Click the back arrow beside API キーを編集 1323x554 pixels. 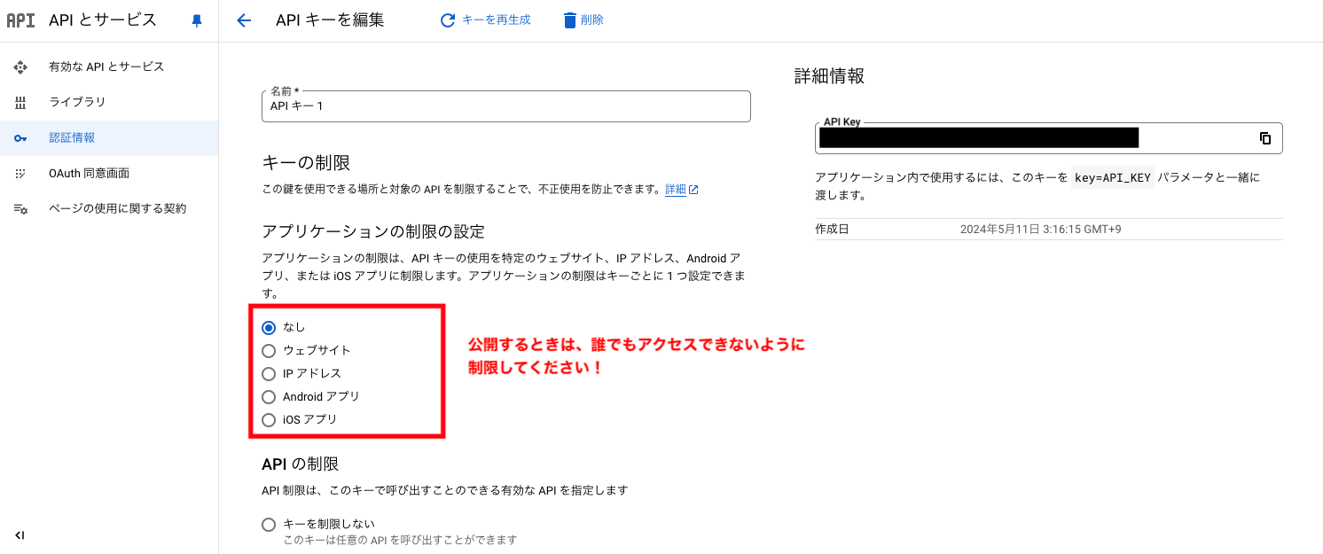244,20
